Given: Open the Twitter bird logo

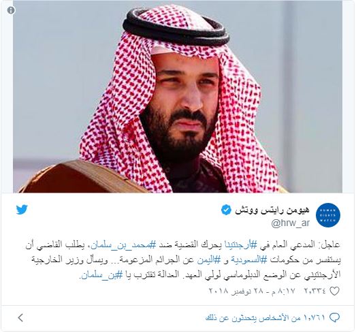Looking at the screenshot, I should (x=22, y=210).
